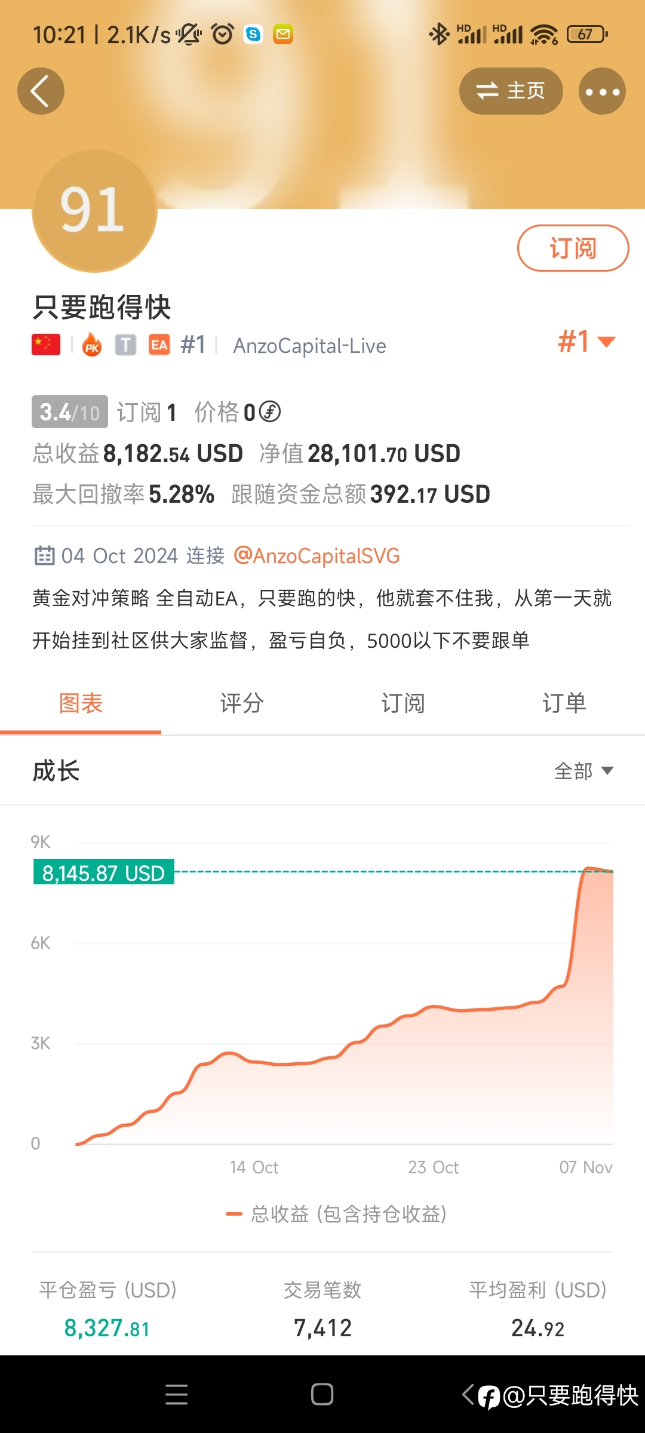
Task: Tap the coin icon beside price 0
Action: 270,412
